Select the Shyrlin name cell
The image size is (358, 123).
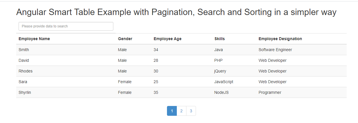point(25,92)
